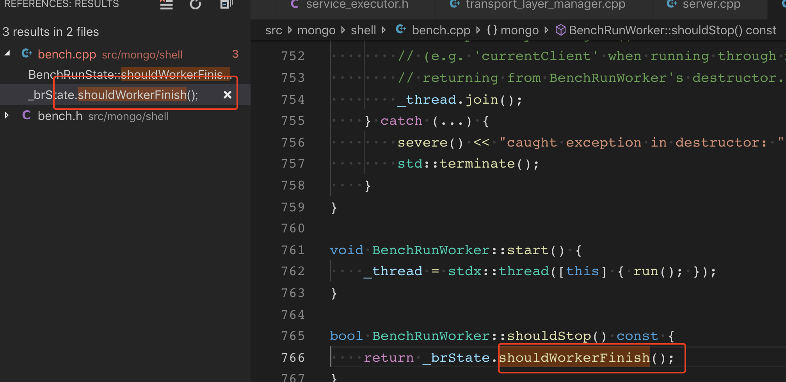This screenshot has width=786, height=382.
Task: Click the REFERENCES: RESULTS panel title
Action: click(61, 4)
